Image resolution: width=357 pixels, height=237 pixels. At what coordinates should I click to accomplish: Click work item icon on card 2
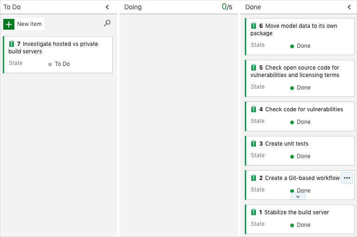click(x=254, y=178)
